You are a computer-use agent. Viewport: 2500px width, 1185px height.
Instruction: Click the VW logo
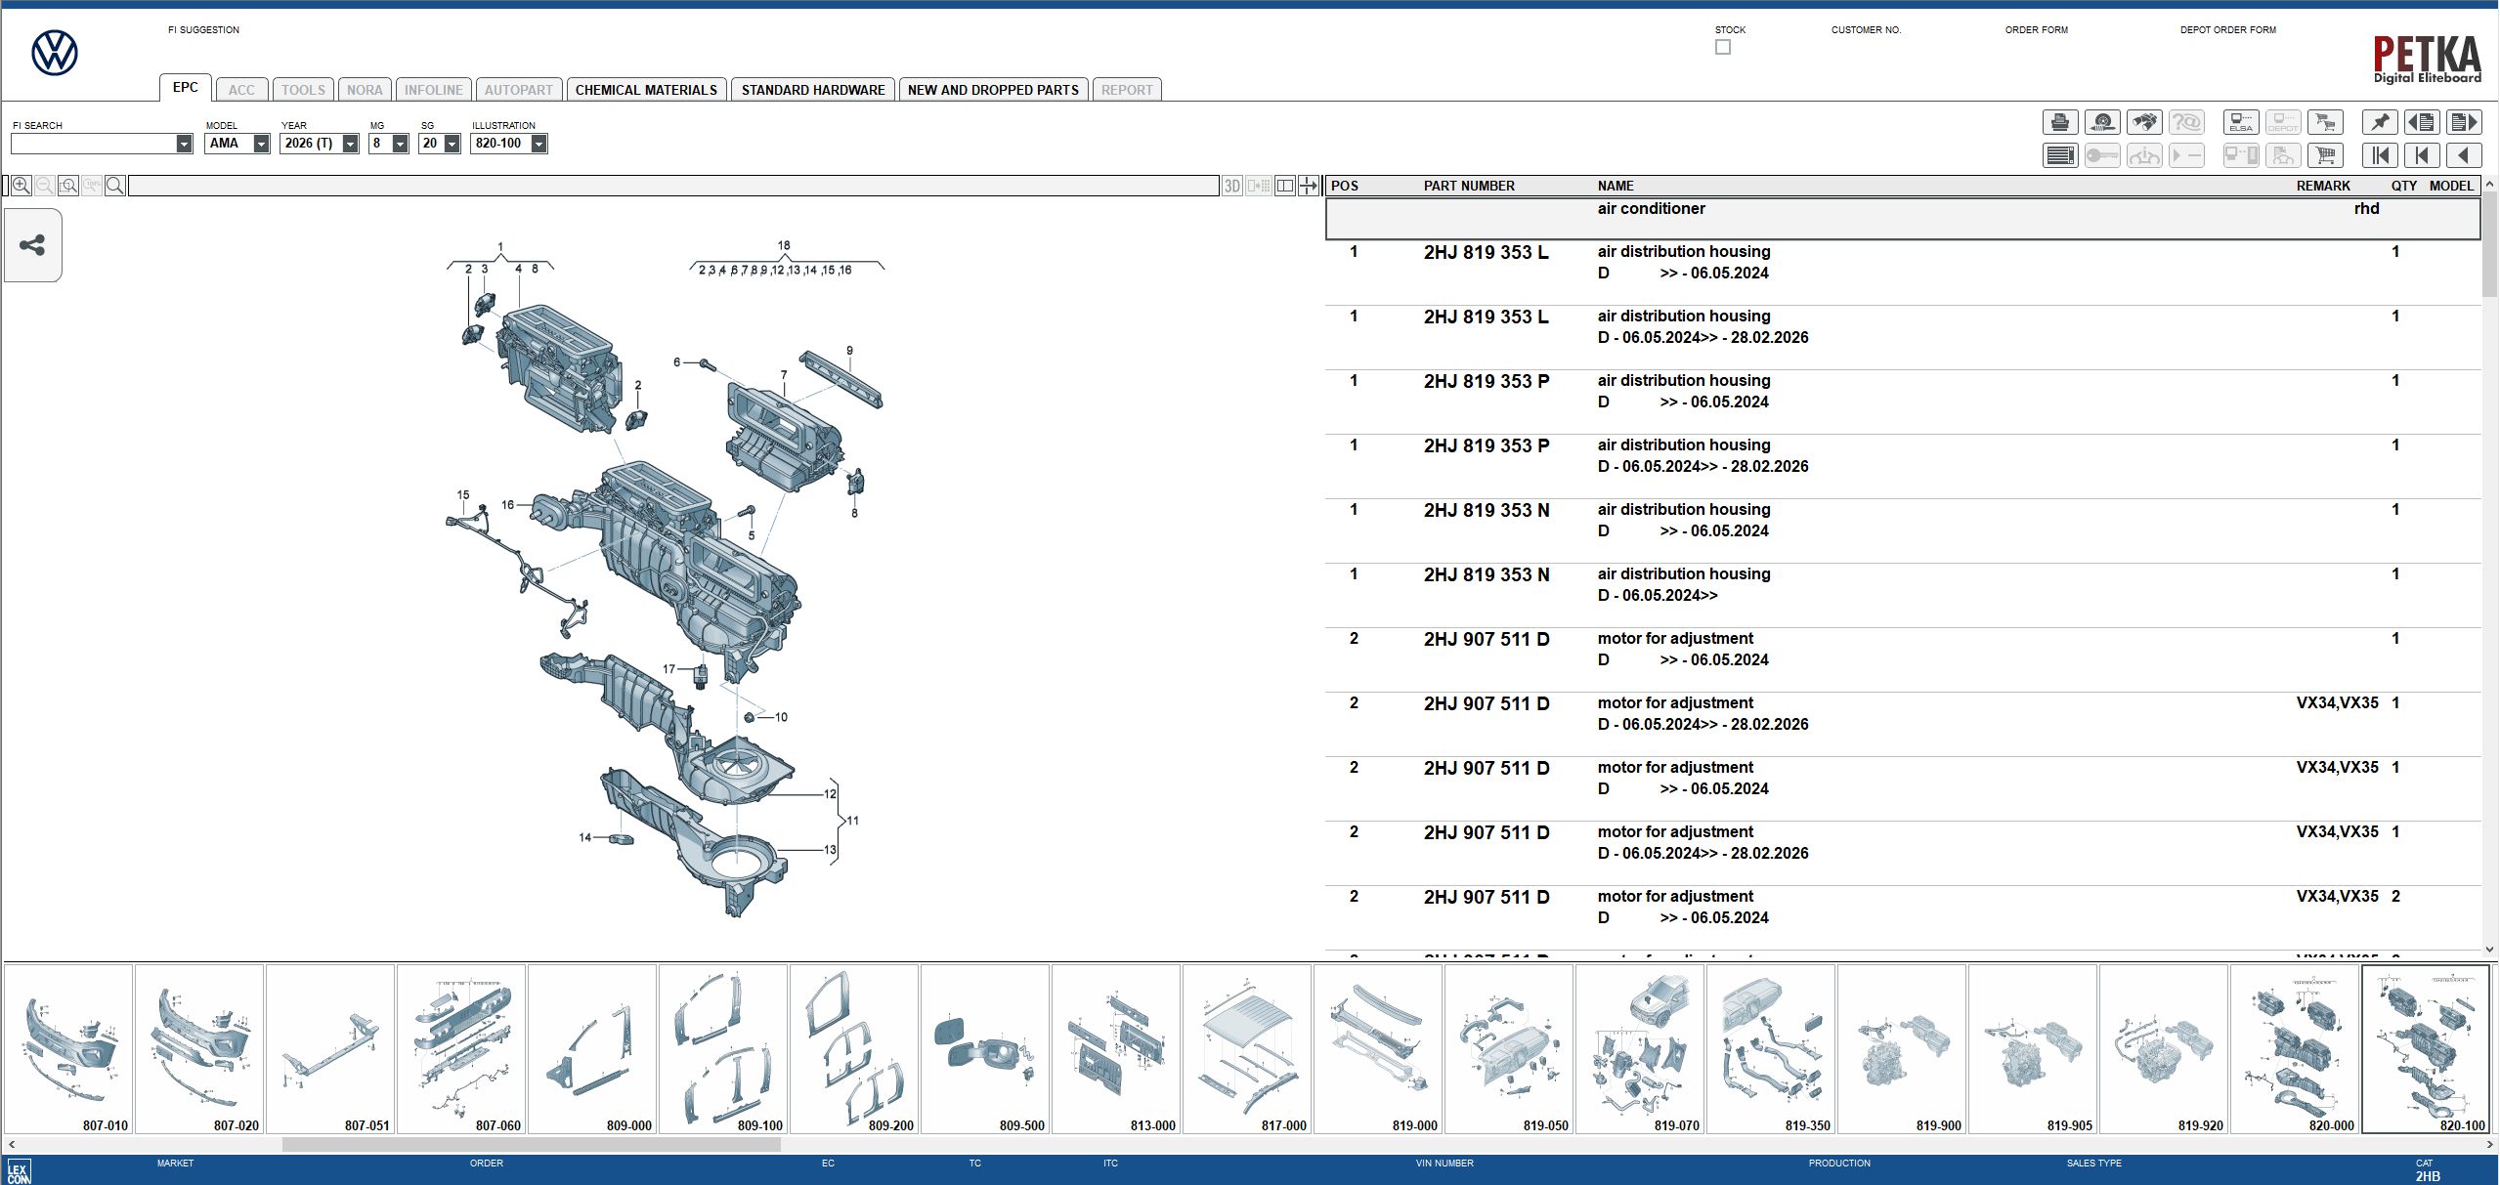(54, 54)
